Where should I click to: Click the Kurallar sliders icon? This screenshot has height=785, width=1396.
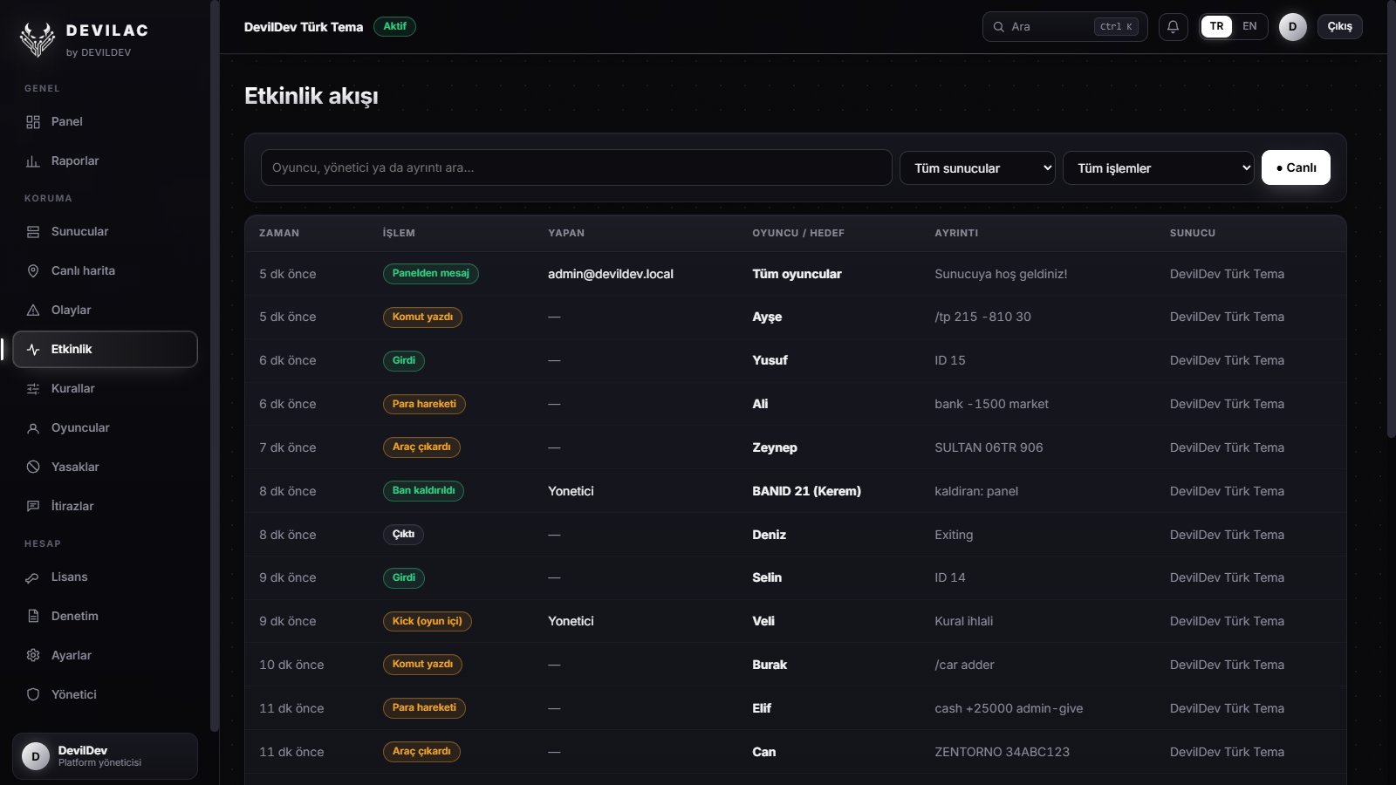tap(33, 389)
